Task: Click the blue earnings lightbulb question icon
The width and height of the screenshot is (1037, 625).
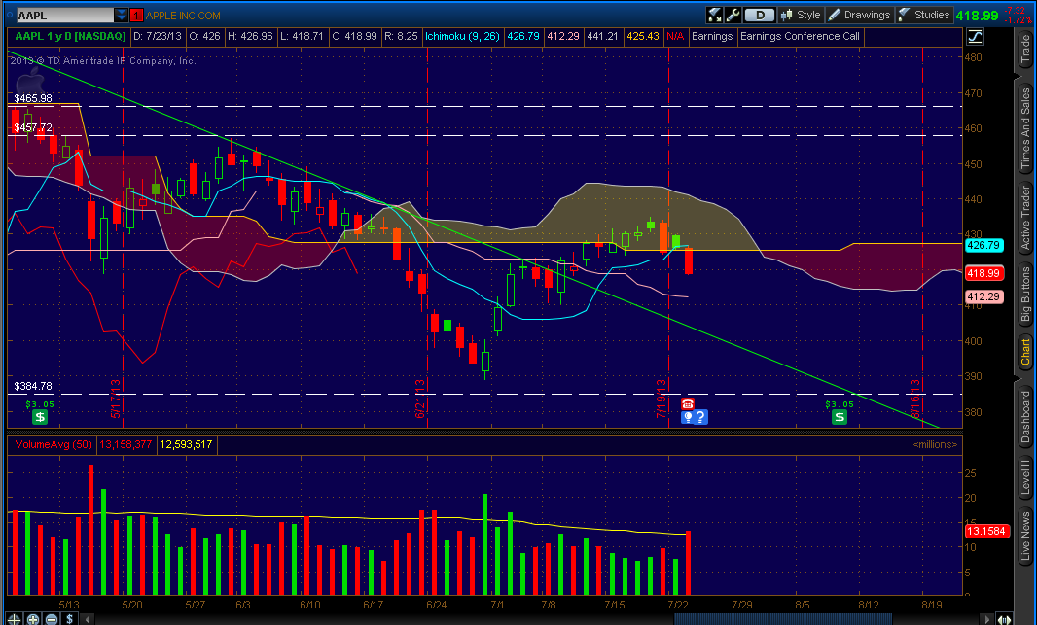Action: pos(695,417)
